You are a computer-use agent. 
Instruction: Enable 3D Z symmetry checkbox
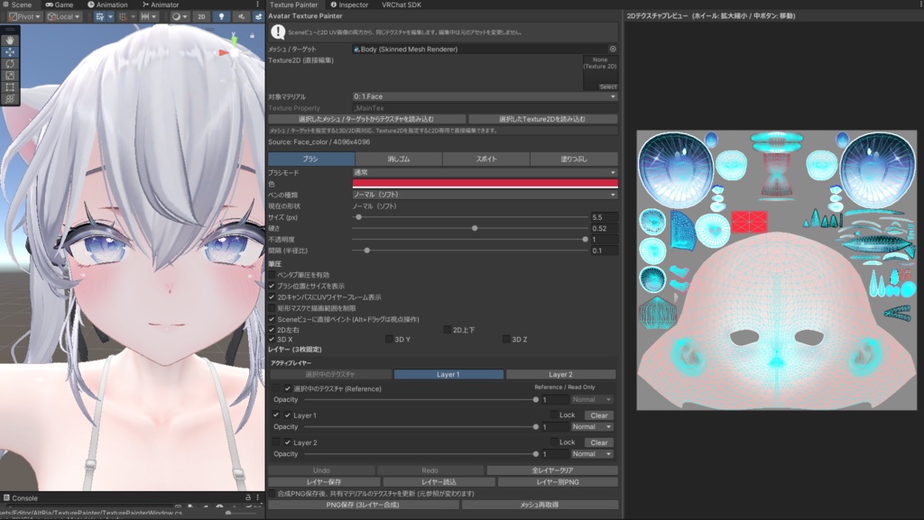coord(506,340)
